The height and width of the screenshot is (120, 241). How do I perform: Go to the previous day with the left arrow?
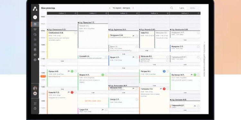(x=110, y=8)
